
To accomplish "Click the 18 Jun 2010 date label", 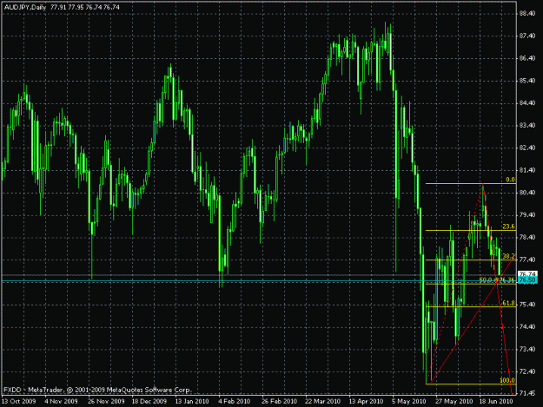I will click(496, 402).
